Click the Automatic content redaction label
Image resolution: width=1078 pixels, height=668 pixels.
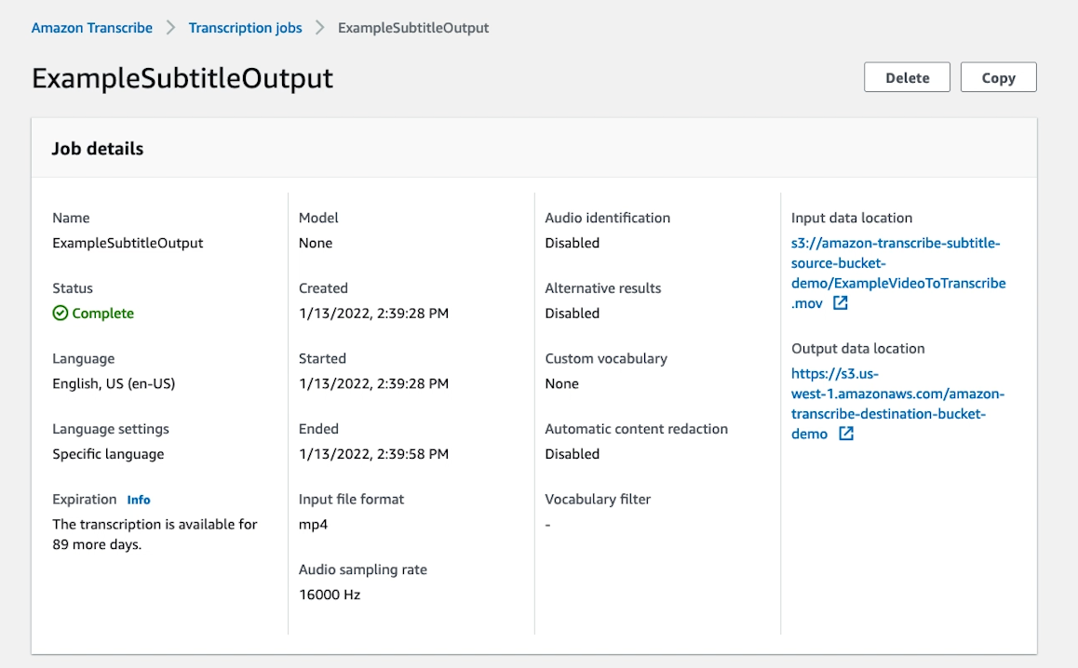point(636,429)
